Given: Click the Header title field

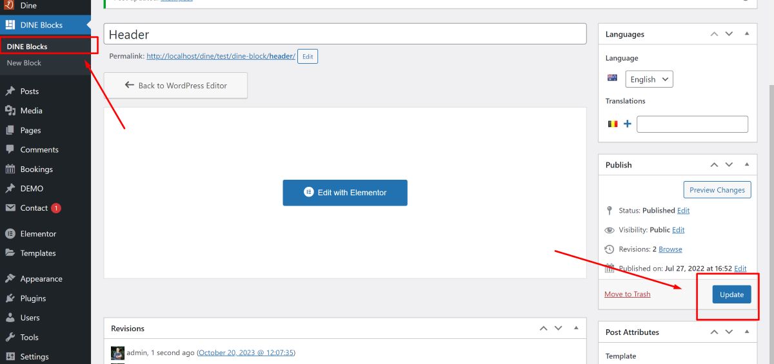Looking at the screenshot, I should (x=345, y=34).
